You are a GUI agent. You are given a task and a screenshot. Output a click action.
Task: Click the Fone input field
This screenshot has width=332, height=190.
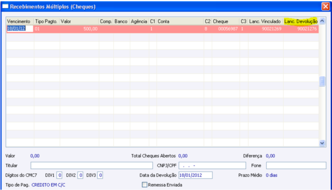coord(296,166)
